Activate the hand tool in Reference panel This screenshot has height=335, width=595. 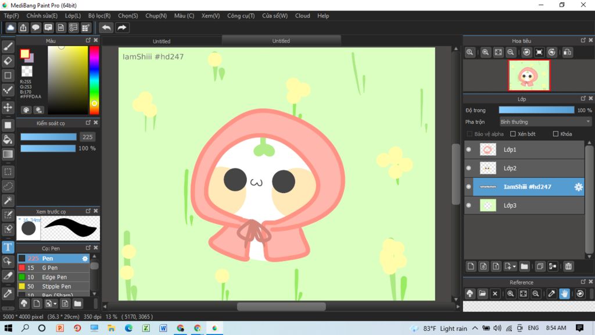point(565,294)
